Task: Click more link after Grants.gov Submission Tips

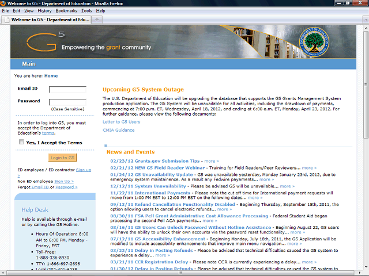Action: (212, 161)
